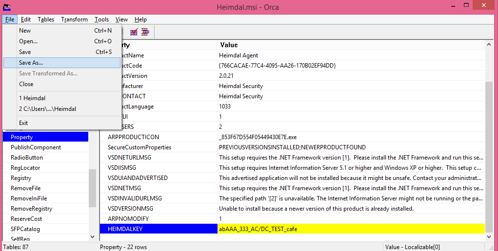This screenshot has width=498, height=251.
Task: Click the property grid's scroll down arrow
Action: pos(489,237)
